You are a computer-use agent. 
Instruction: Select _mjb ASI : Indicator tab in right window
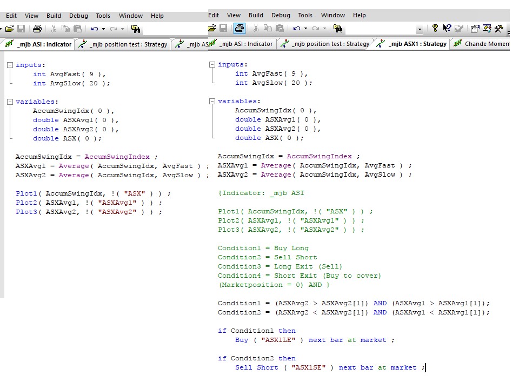click(242, 44)
